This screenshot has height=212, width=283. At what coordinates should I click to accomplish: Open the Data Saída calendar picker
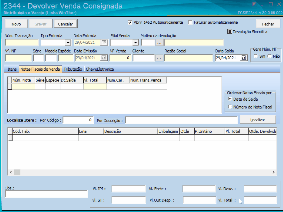pos(244,58)
